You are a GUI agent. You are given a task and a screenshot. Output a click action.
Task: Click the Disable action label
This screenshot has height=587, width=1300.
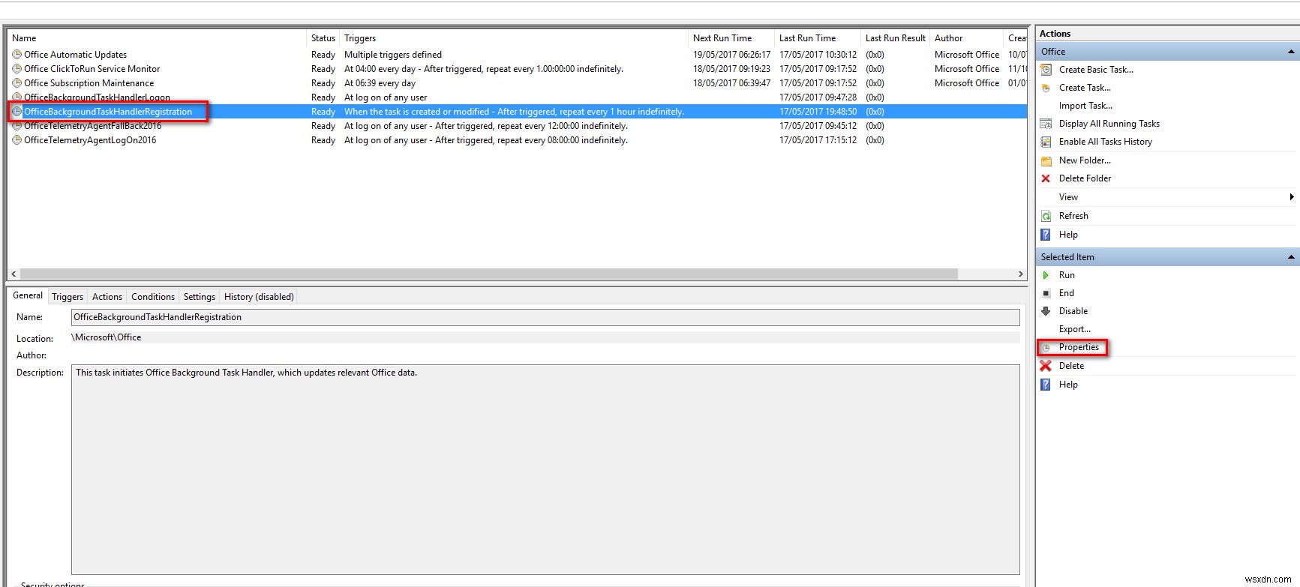1073,311
